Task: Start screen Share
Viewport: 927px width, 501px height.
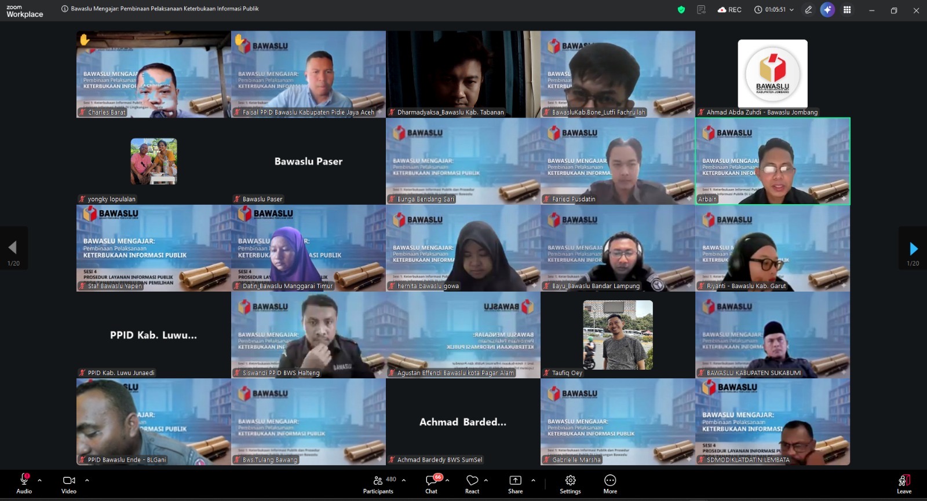Action: [x=515, y=484]
